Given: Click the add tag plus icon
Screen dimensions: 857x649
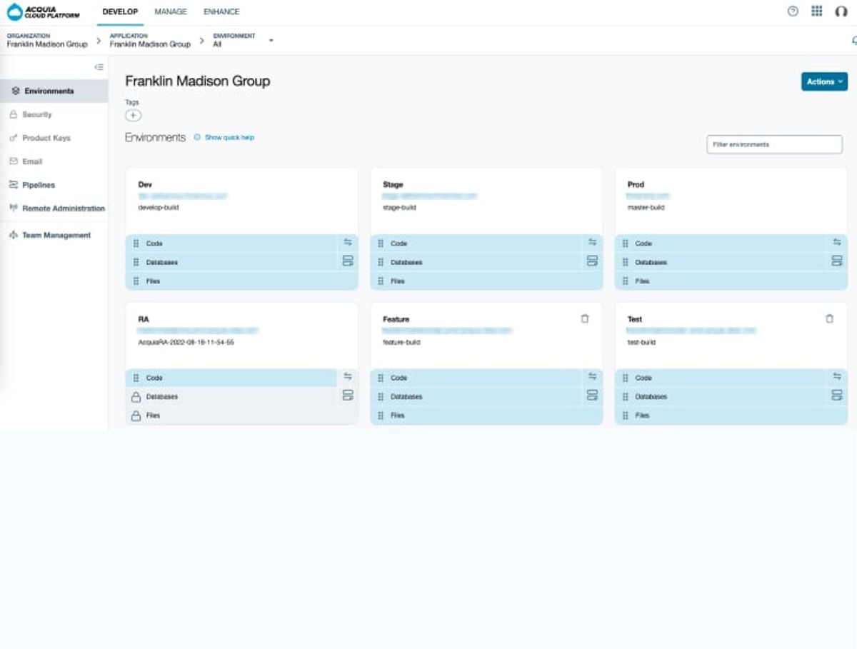Looking at the screenshot, I should (134, 116).
